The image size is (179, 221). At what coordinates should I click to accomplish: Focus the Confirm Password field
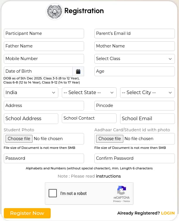click(x=134, y=158)
